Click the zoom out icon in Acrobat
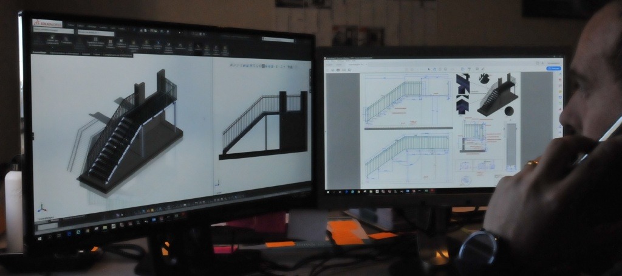 coord(440,69)
